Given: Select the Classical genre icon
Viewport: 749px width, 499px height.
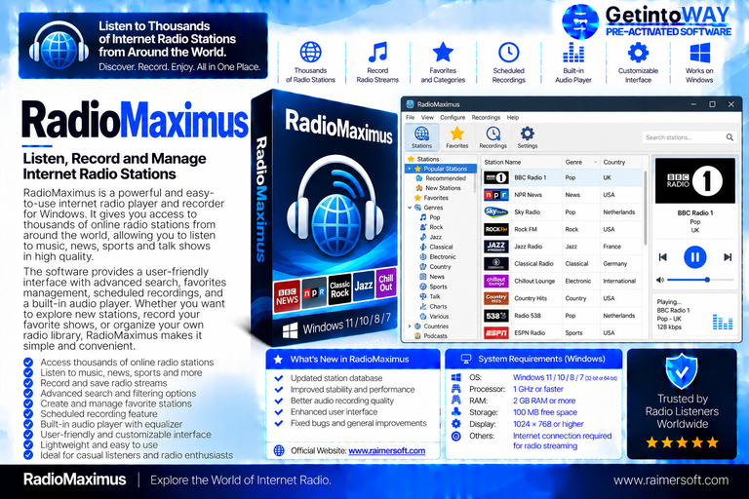Looking at the screenshot, I should pos(422,247).
